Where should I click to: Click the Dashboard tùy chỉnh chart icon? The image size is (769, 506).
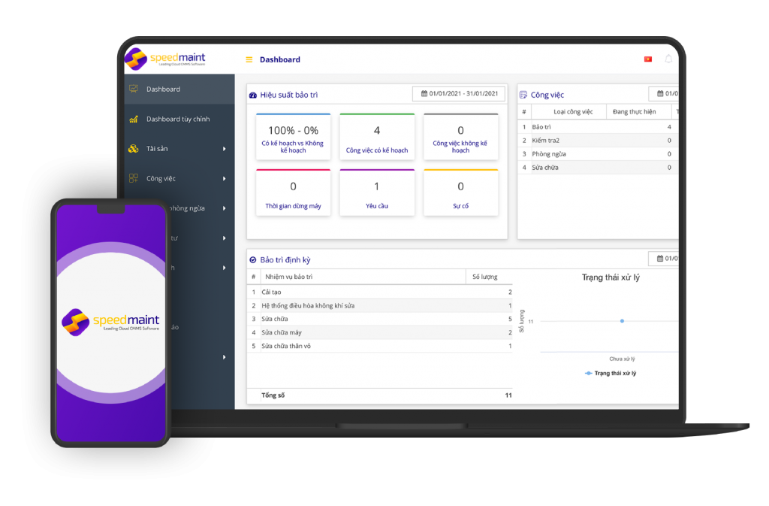[x=134, y=119]
